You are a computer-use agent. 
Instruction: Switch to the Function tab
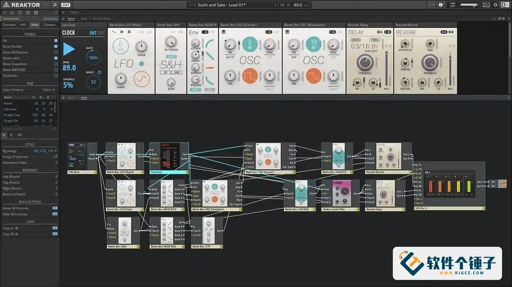click(9, 25)
